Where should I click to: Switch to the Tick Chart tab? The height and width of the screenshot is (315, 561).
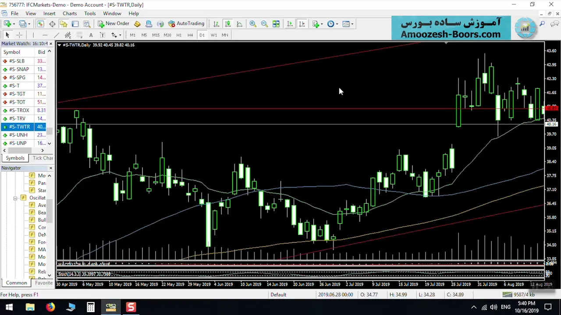[x=43, y=158]
